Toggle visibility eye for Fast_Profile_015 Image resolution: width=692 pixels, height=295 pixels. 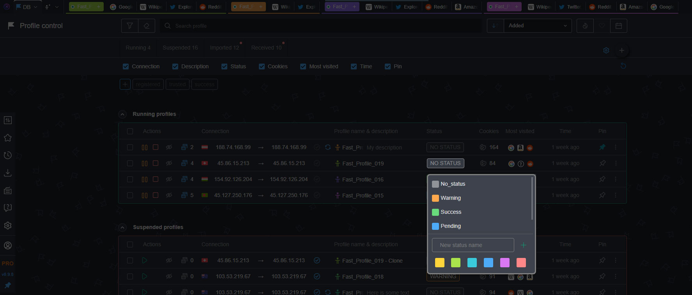click(x=169, y=195)
